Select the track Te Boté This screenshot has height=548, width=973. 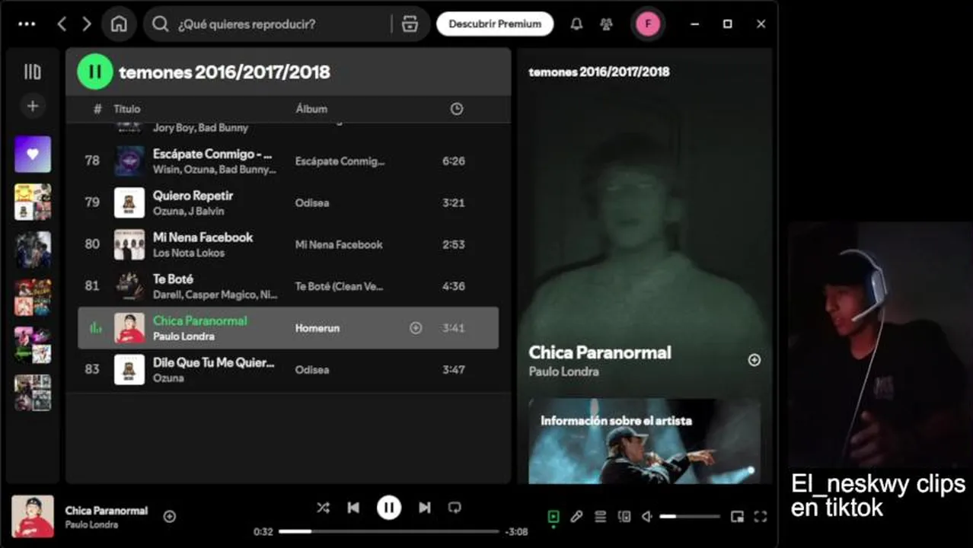point(289,286)
